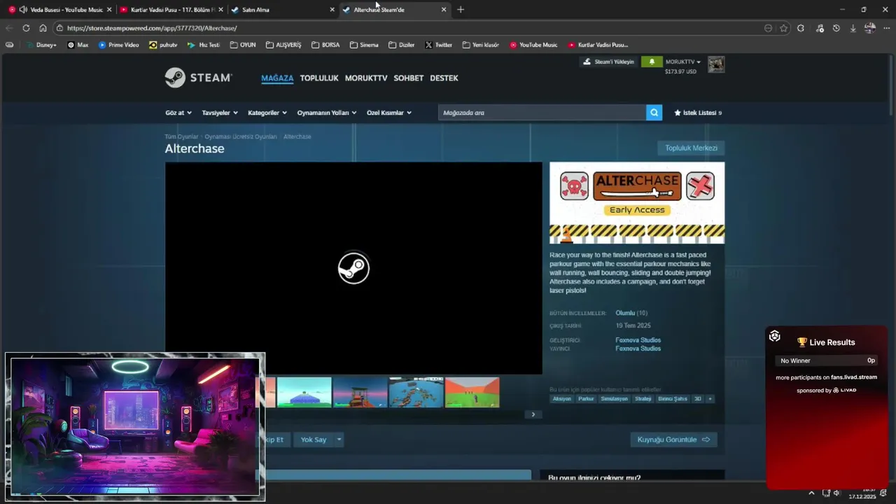Viewport: 896px width, 504px height.
Task: Open the MAĞAZA menu item
Action: 277,78
